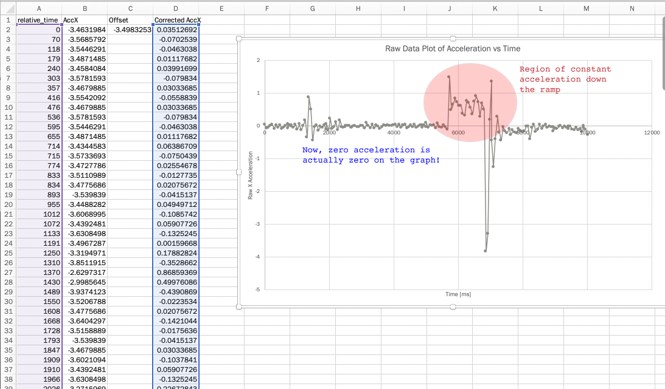Select column E by its header
Image resolution: width=665 pixels, height=389 pixels.
click(221, 8)
